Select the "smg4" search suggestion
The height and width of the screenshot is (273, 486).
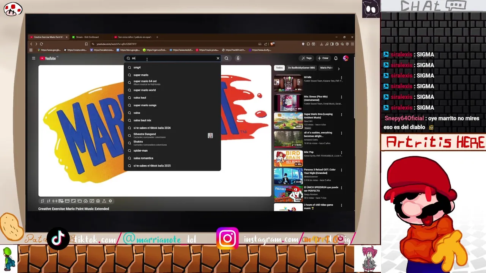[x=172, y=67]
